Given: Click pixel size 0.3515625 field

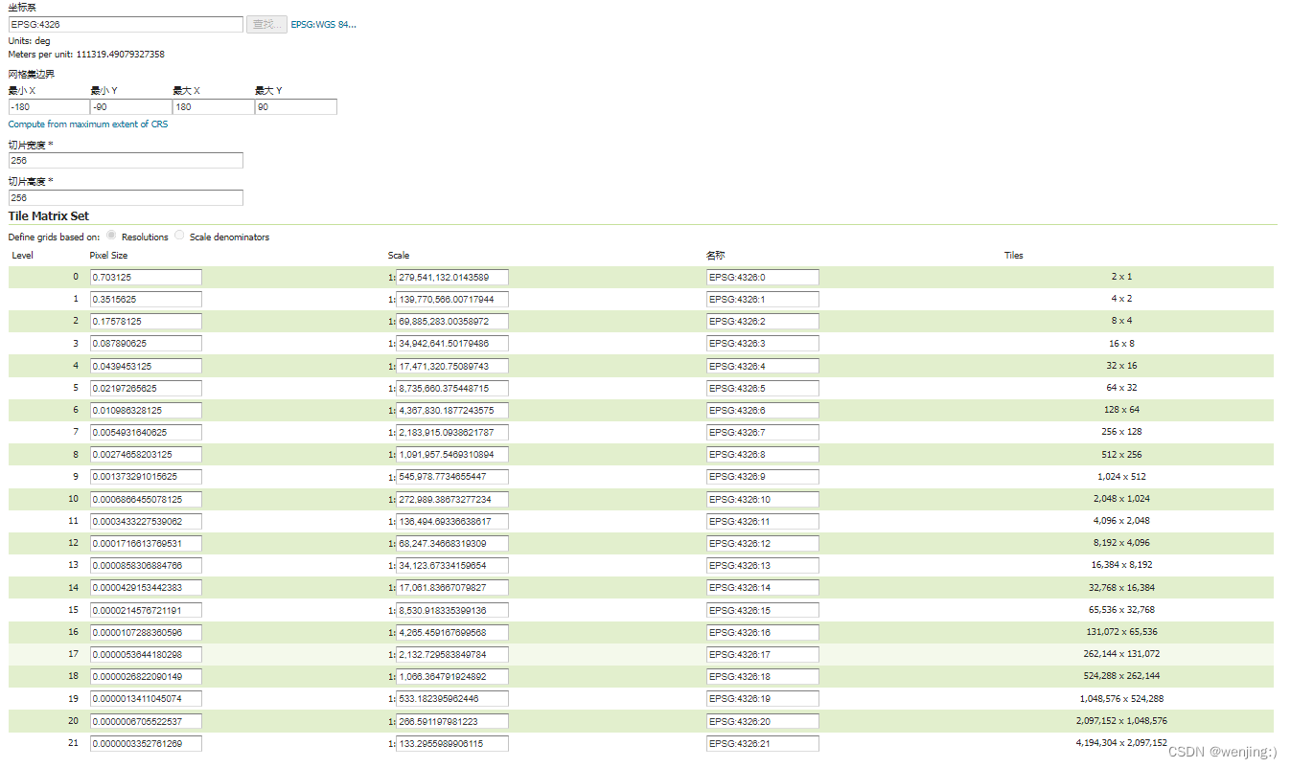Looking at the screenshot, I should (146, 299).
